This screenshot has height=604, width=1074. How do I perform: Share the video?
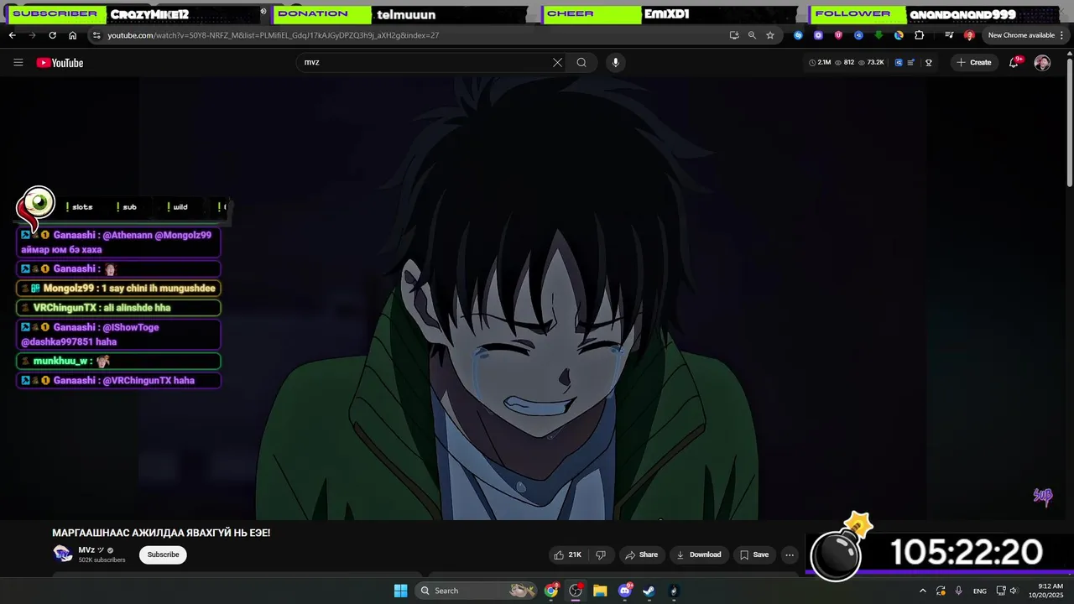click(x=642, y=555)
